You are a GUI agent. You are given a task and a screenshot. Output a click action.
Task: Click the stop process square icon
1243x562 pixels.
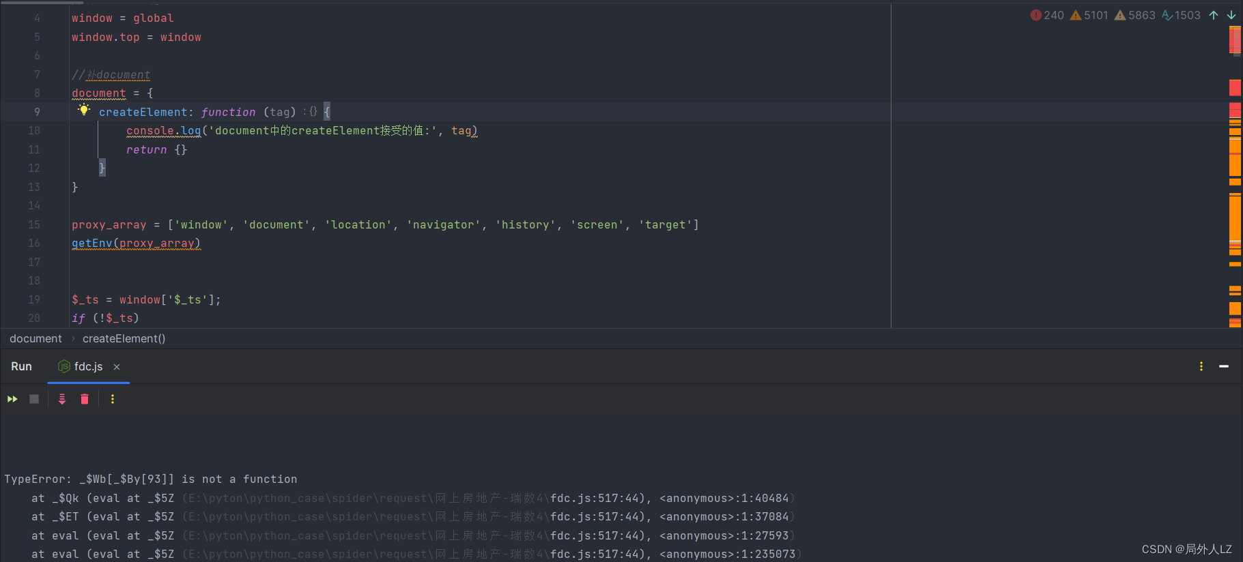34,399
